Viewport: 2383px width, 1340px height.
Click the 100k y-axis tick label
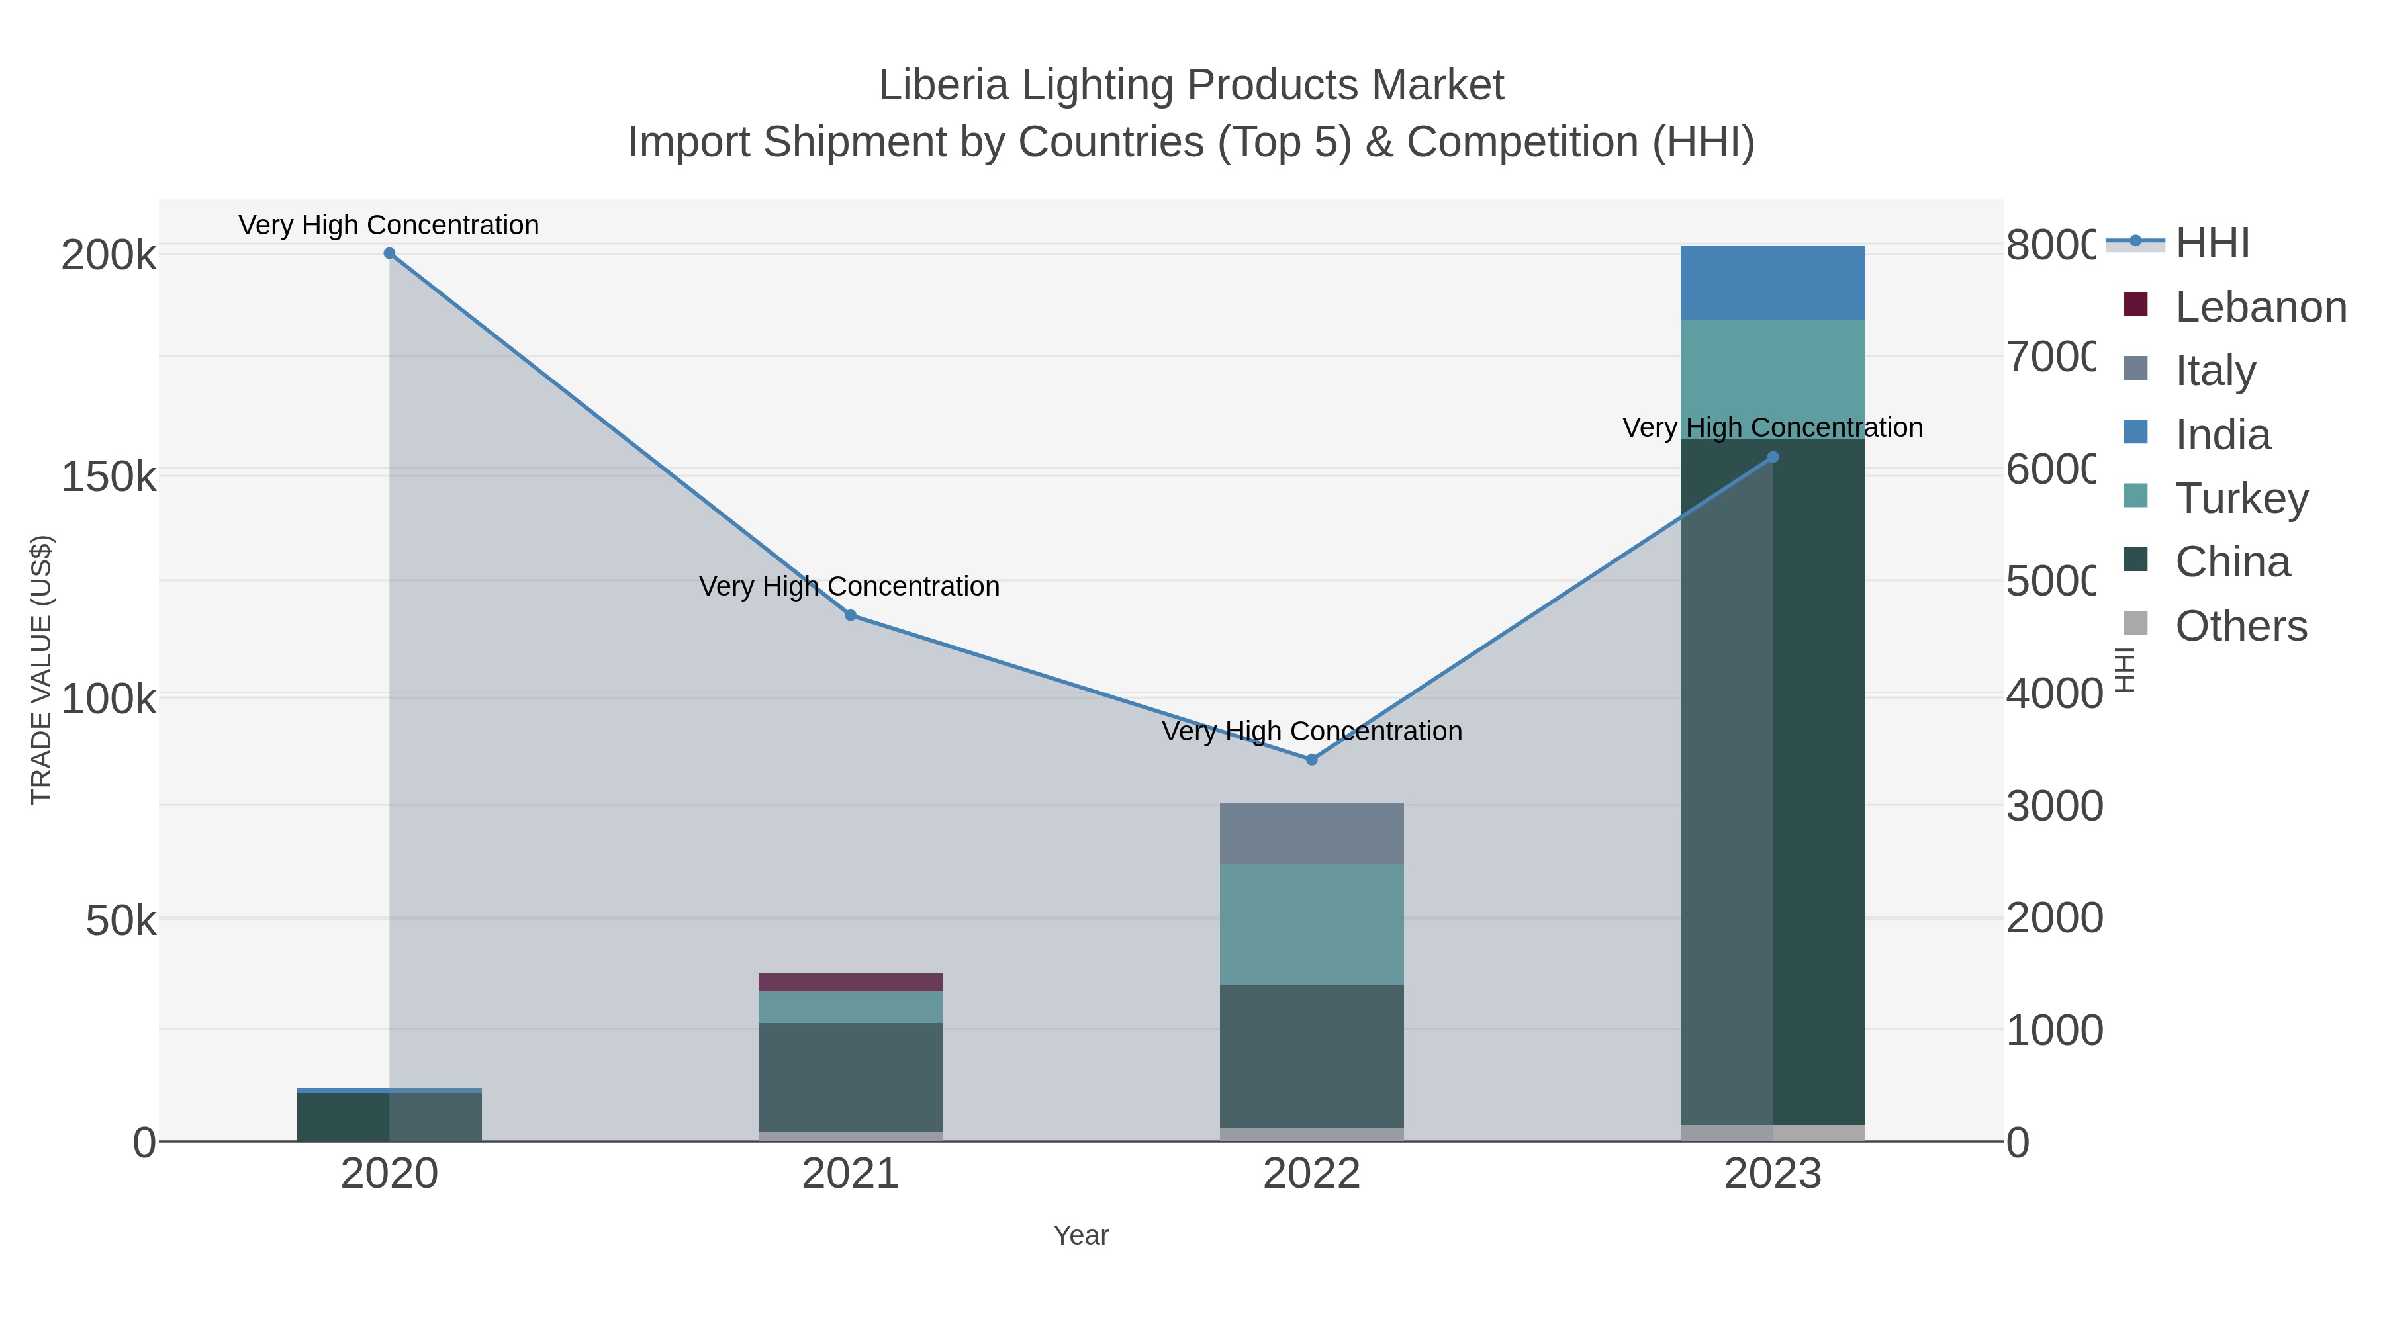109,699
